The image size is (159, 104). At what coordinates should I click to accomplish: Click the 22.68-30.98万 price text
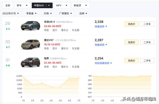(x=52, y=26)
